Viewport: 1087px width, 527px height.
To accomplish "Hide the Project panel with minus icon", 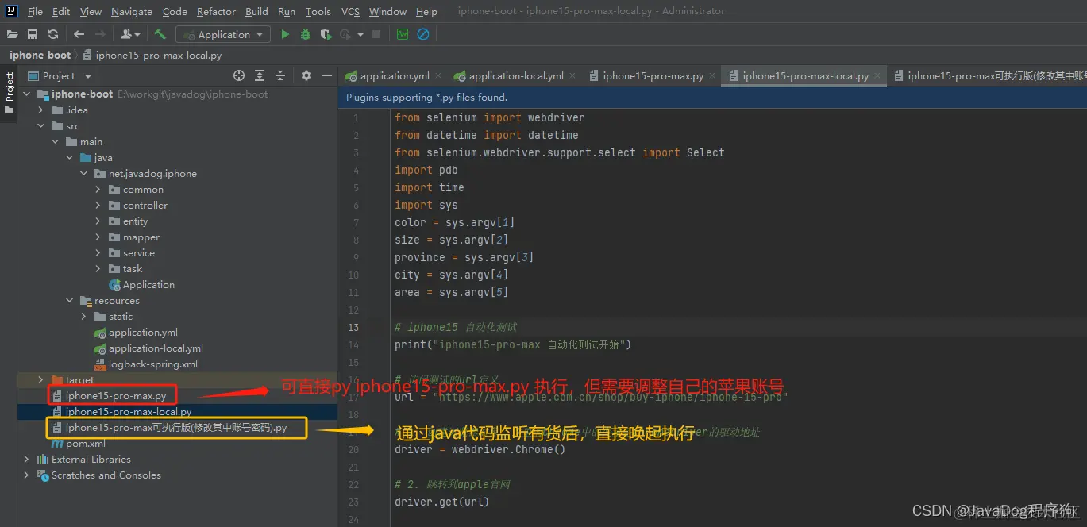I will point(327,75).
